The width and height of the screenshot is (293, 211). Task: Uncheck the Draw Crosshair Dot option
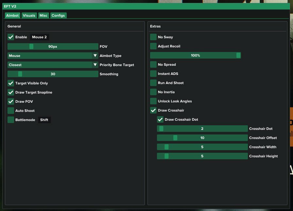pyautogui.click(x=160, y=119)
